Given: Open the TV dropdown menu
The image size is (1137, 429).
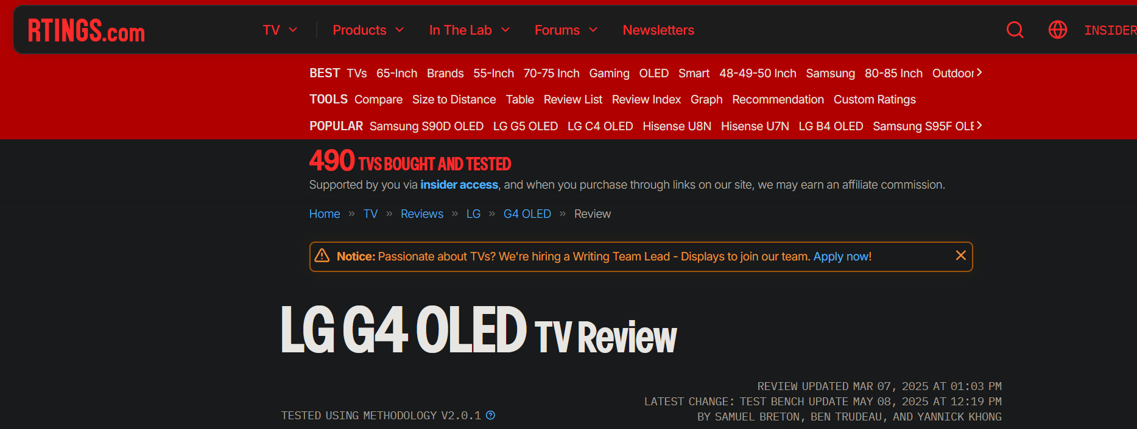Looking at the screenshot, I should (280, 30).
